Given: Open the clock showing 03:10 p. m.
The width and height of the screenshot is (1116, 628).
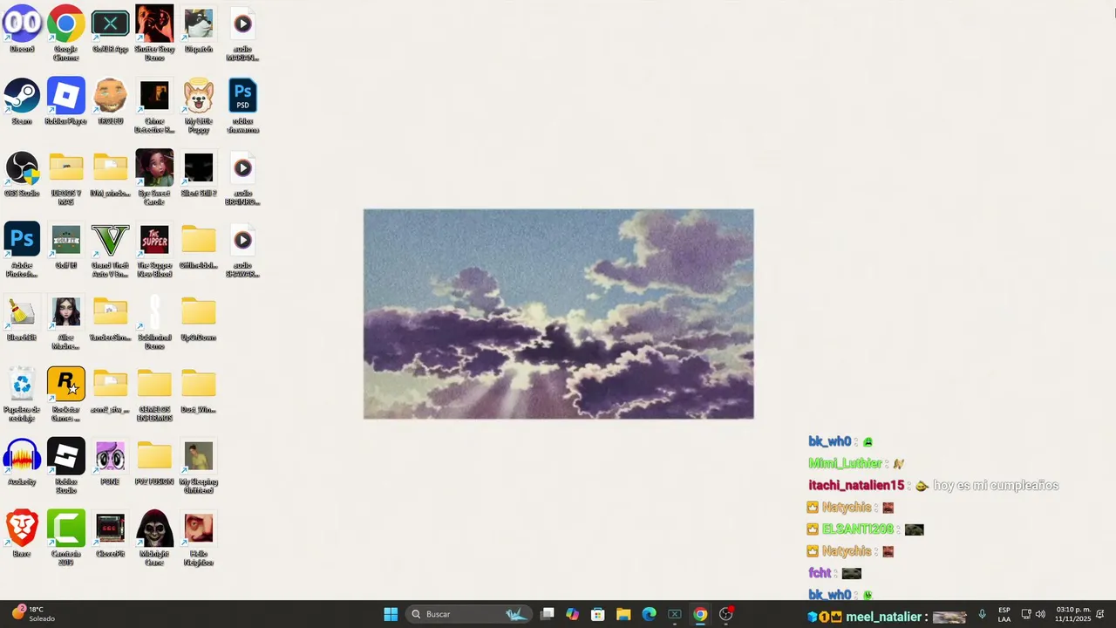Looking at the screenshot, I should pos(1072,614).
